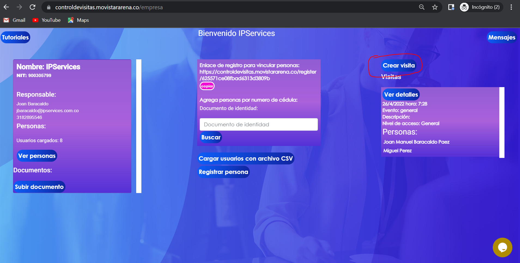Click the responsible name Joan Baracaldo
The height and width of the screenshot is (263, 520).
pos(32,104)
